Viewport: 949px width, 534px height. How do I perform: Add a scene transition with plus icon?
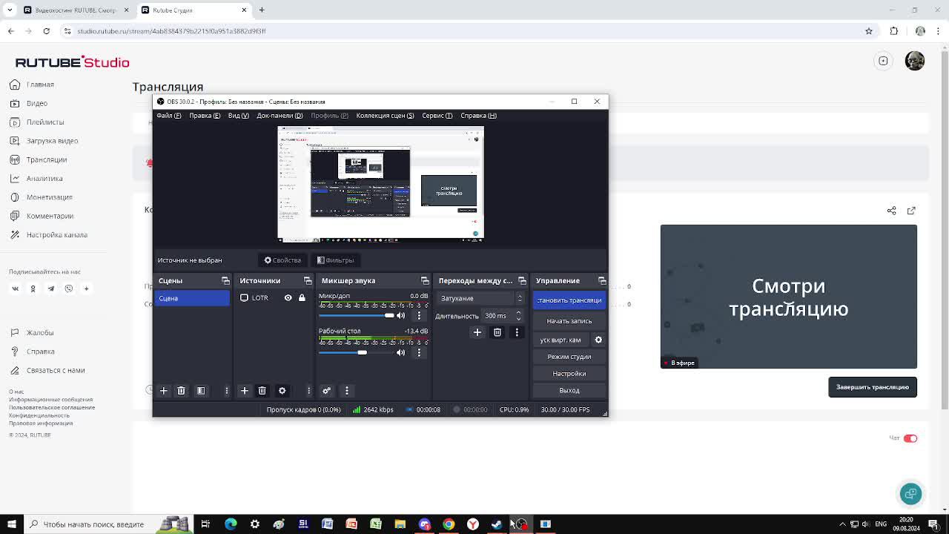pyautogui.click(x=477, y=332)
